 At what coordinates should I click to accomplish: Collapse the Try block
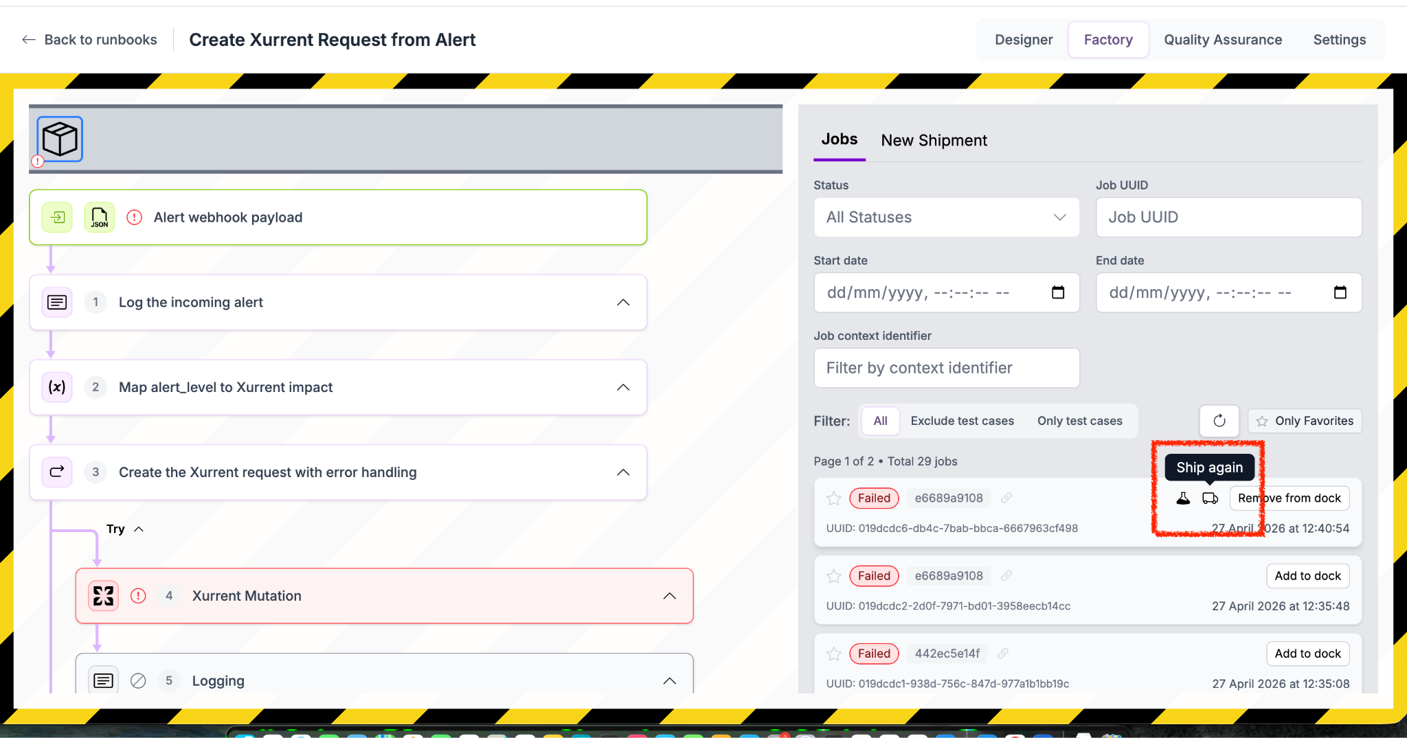coord(139,529)
